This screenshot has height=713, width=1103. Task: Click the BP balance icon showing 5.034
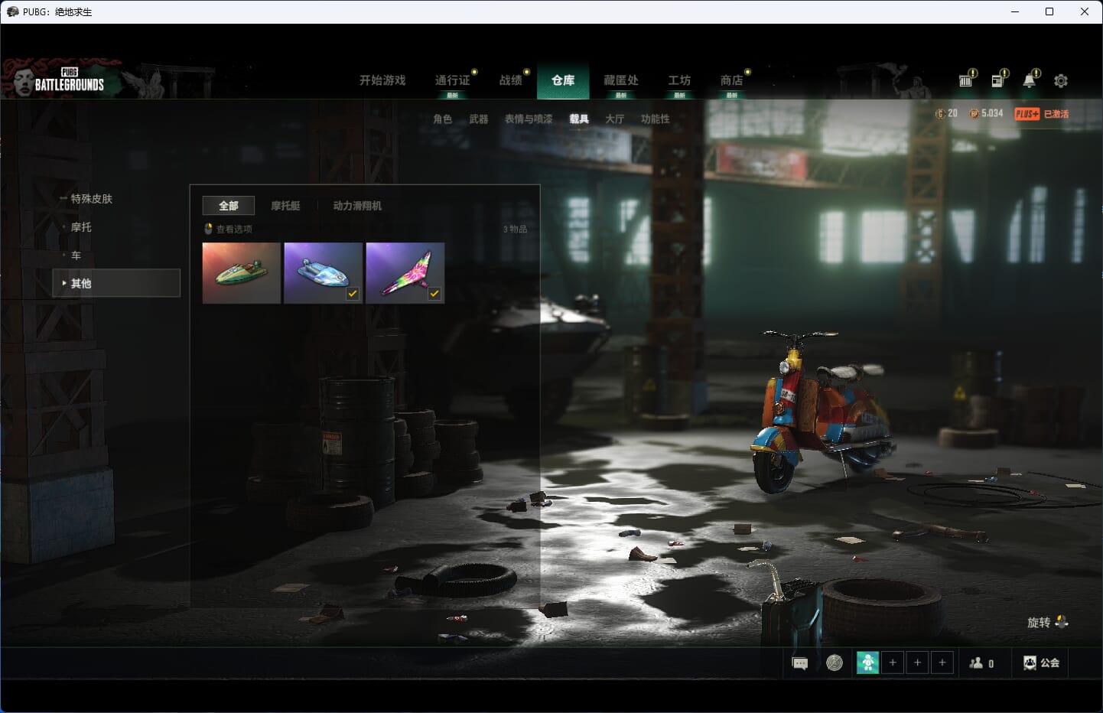(974, 113)
